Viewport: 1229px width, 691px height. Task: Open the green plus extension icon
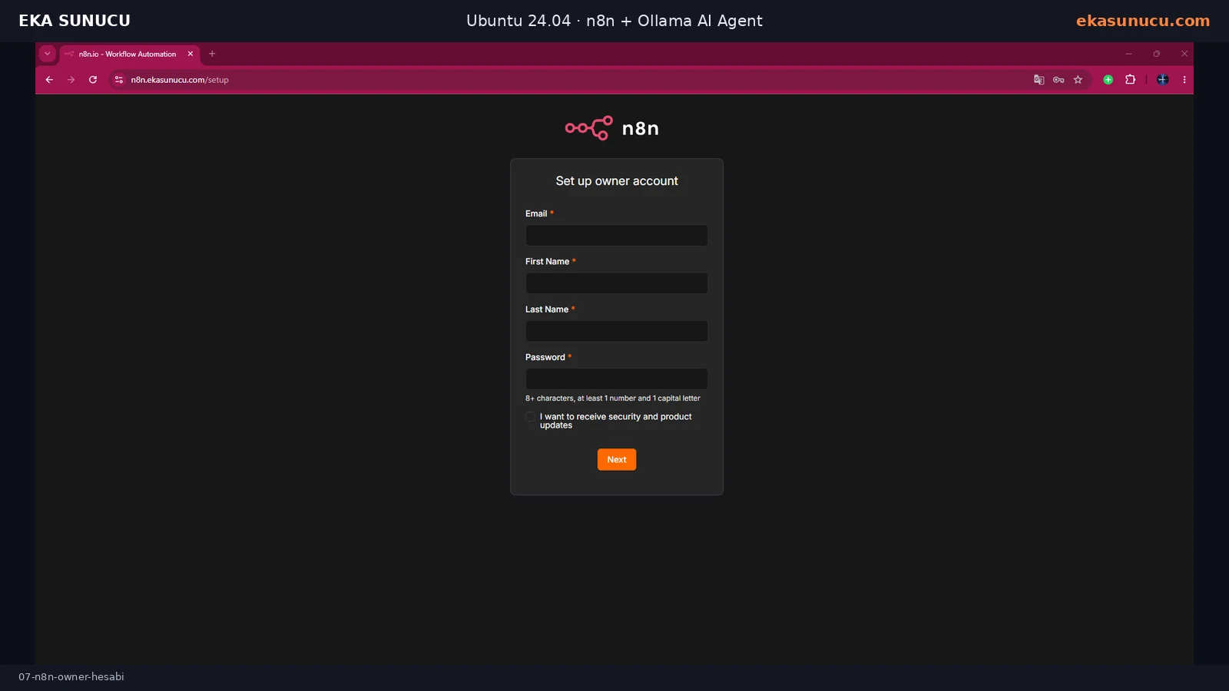point(1108,80)
